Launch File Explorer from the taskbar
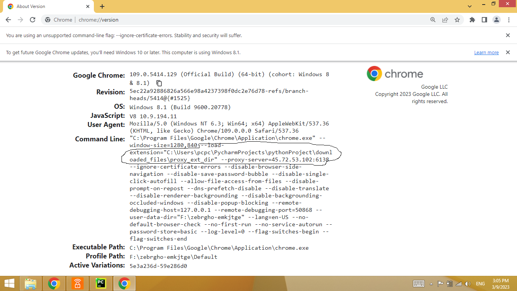Viewport: 517px width, 291px height. (30, 283)
